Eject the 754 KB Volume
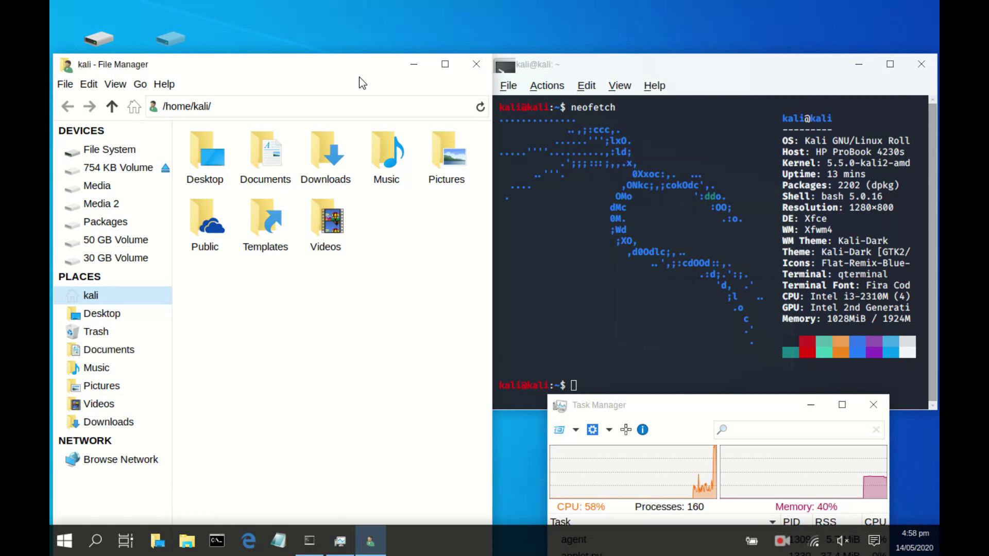 [x=165, y=167]
